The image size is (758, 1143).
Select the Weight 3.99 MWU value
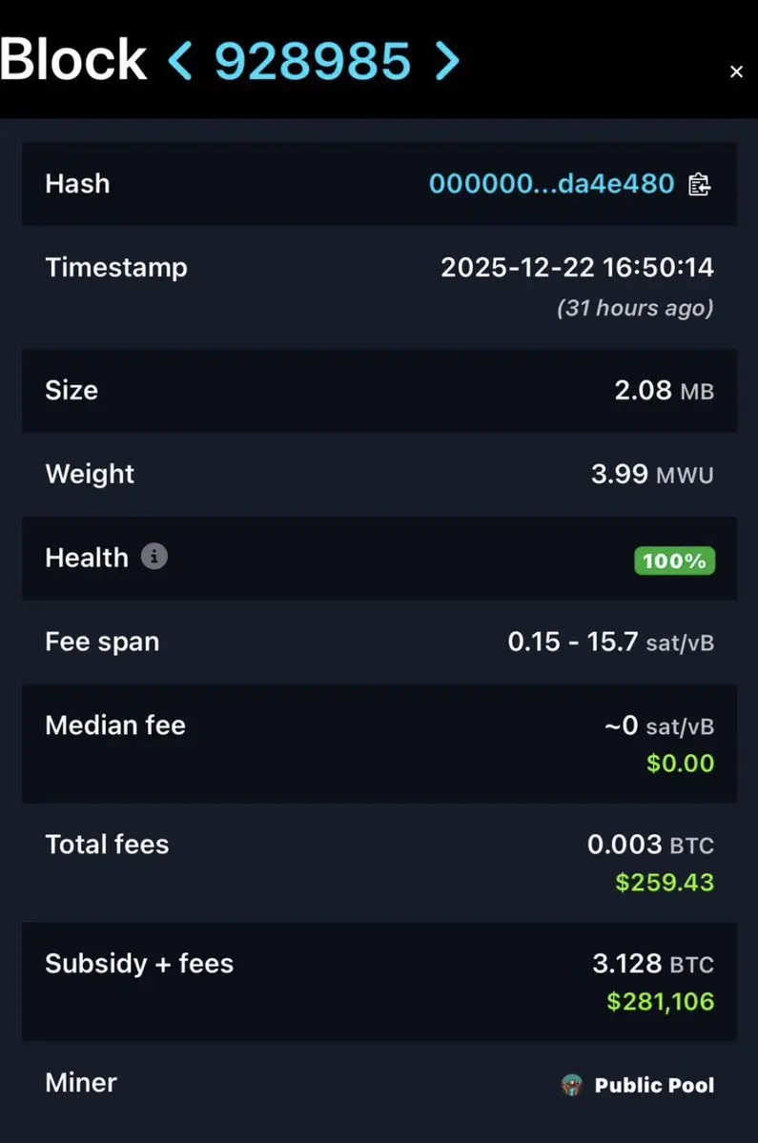(651, 475)
